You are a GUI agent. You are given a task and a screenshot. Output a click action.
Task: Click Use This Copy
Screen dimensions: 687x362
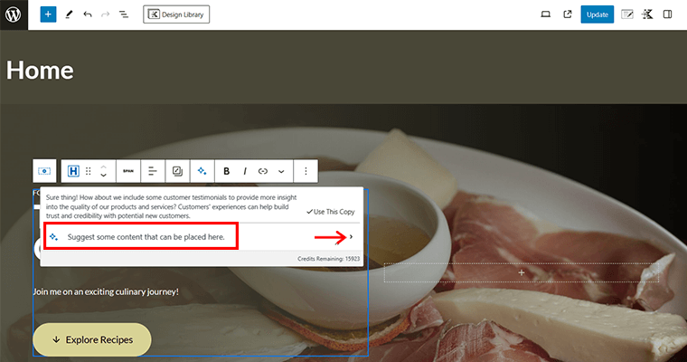pos(331,212)
